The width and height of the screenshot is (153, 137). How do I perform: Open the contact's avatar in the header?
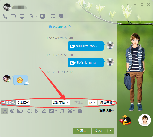(7, 7)
